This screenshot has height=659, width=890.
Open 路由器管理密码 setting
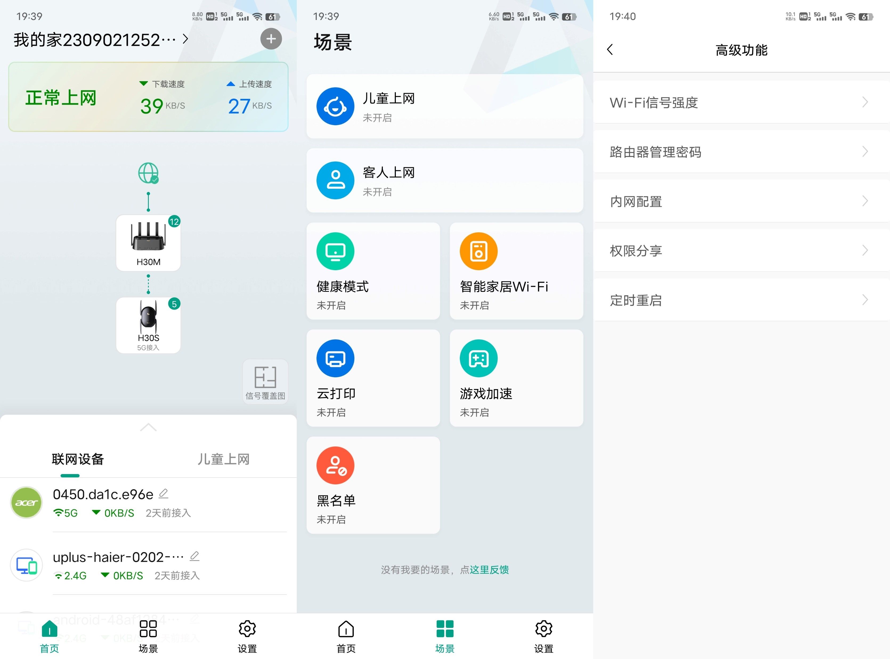click(742, 152)
